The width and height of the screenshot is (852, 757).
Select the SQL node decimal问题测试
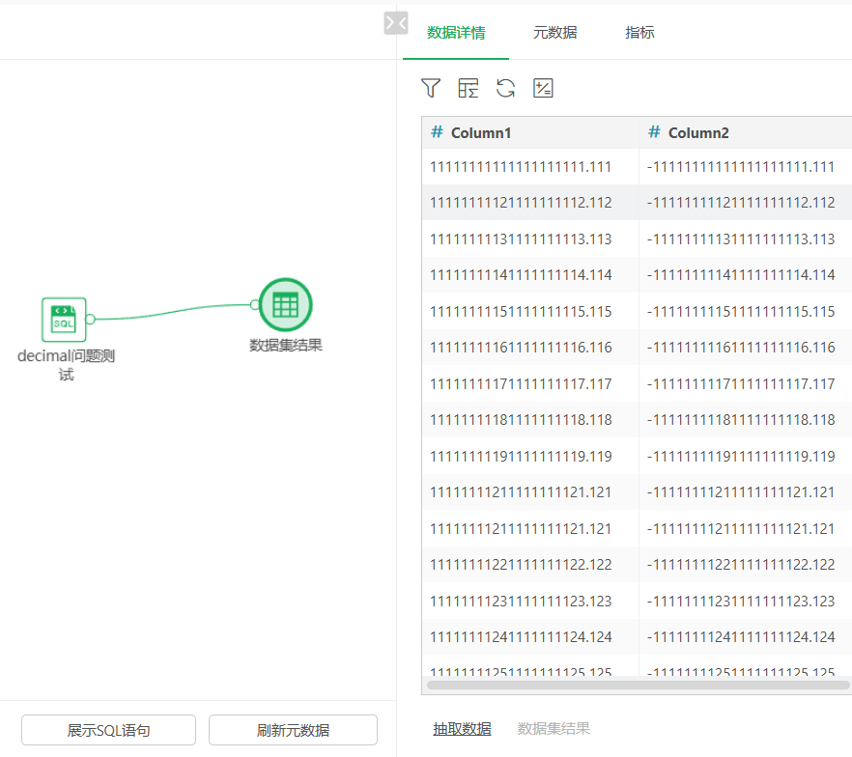pos(64,320)
